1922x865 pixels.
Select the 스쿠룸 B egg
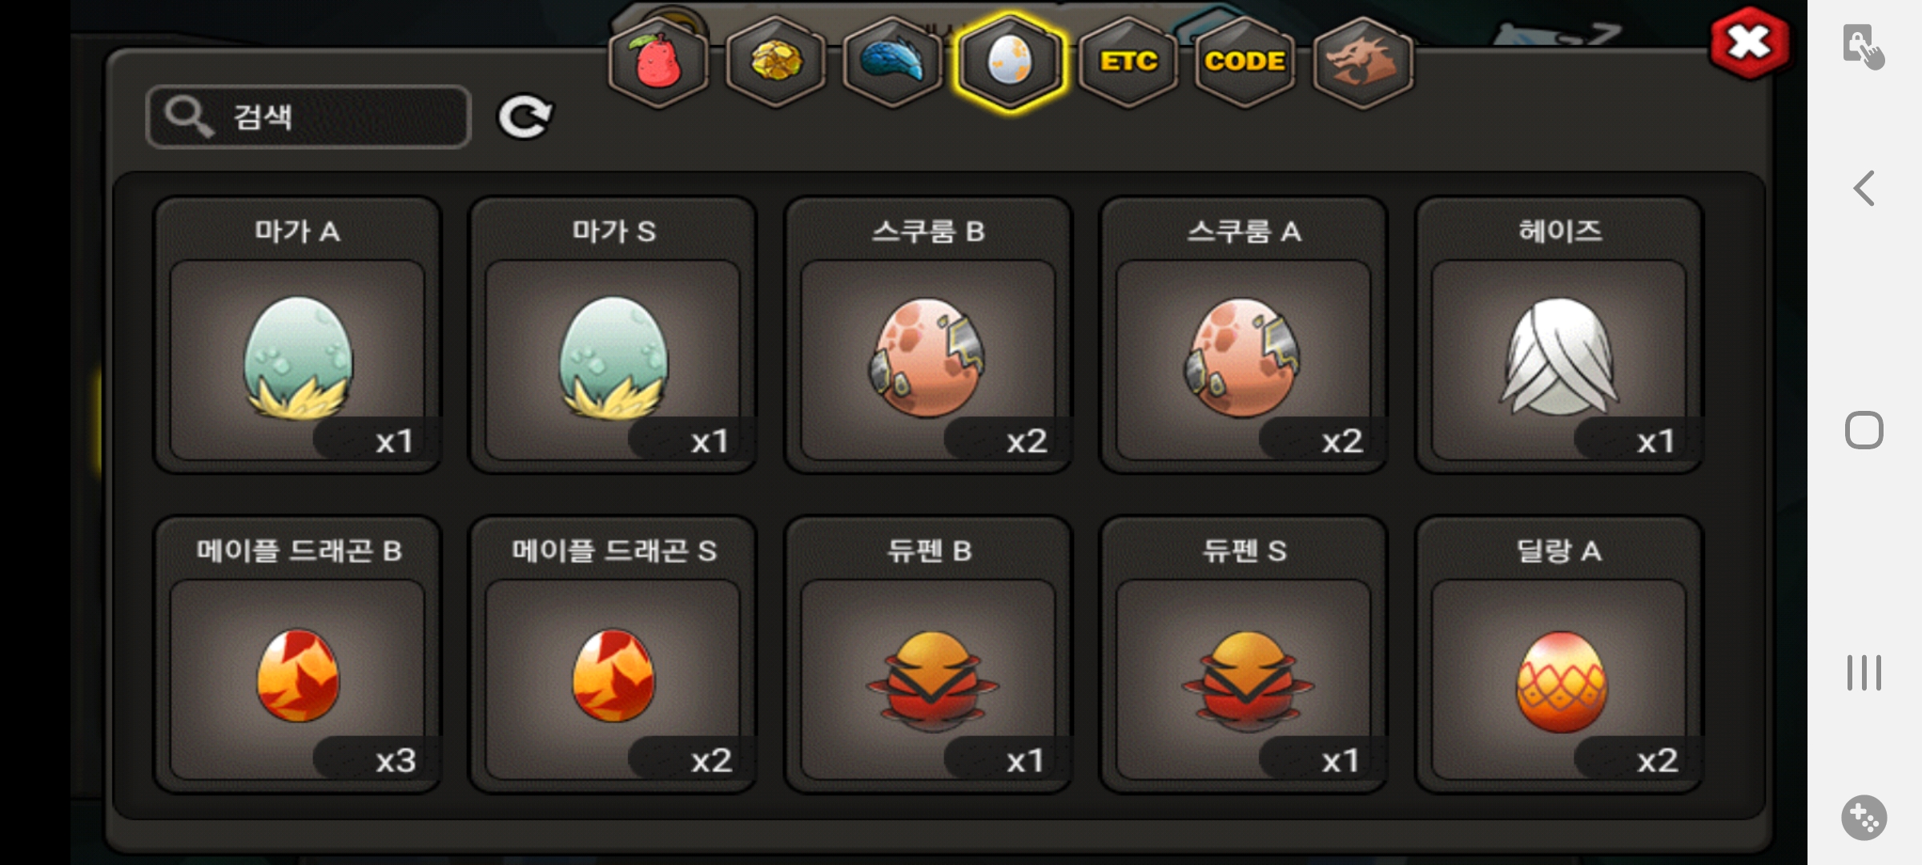(x=929, y=335)
